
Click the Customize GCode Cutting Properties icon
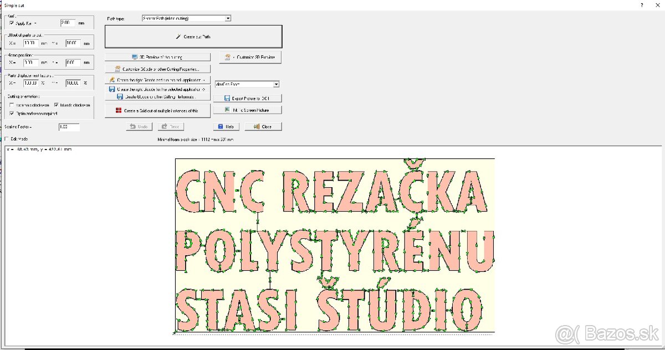[117, 68]
